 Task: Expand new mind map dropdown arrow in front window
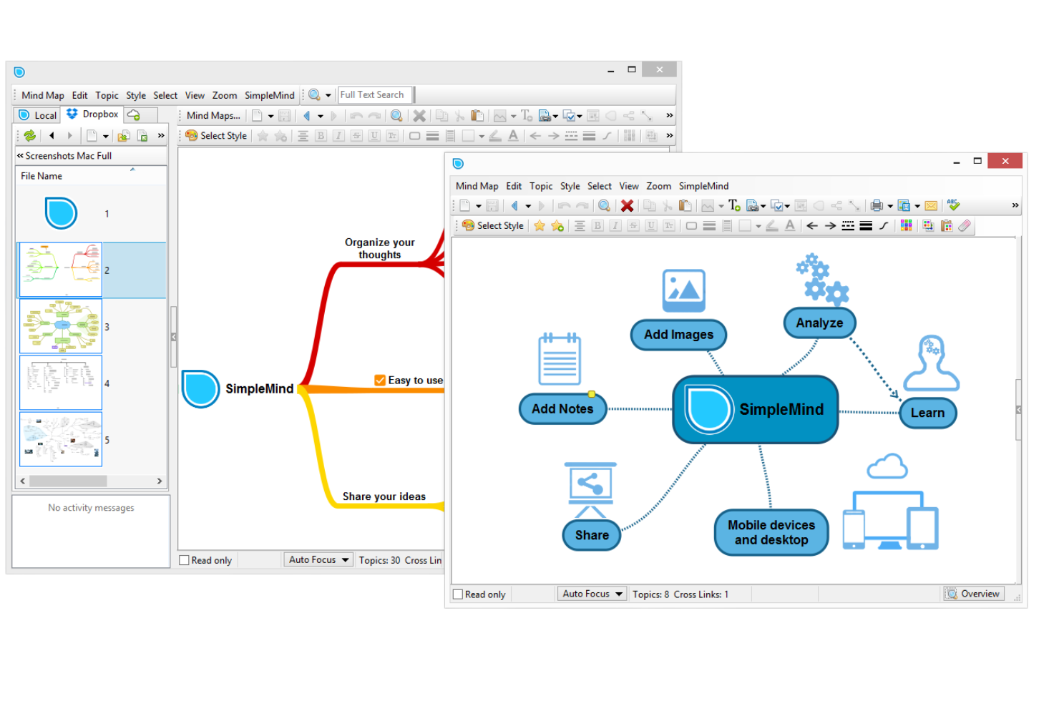pos(479,206)
